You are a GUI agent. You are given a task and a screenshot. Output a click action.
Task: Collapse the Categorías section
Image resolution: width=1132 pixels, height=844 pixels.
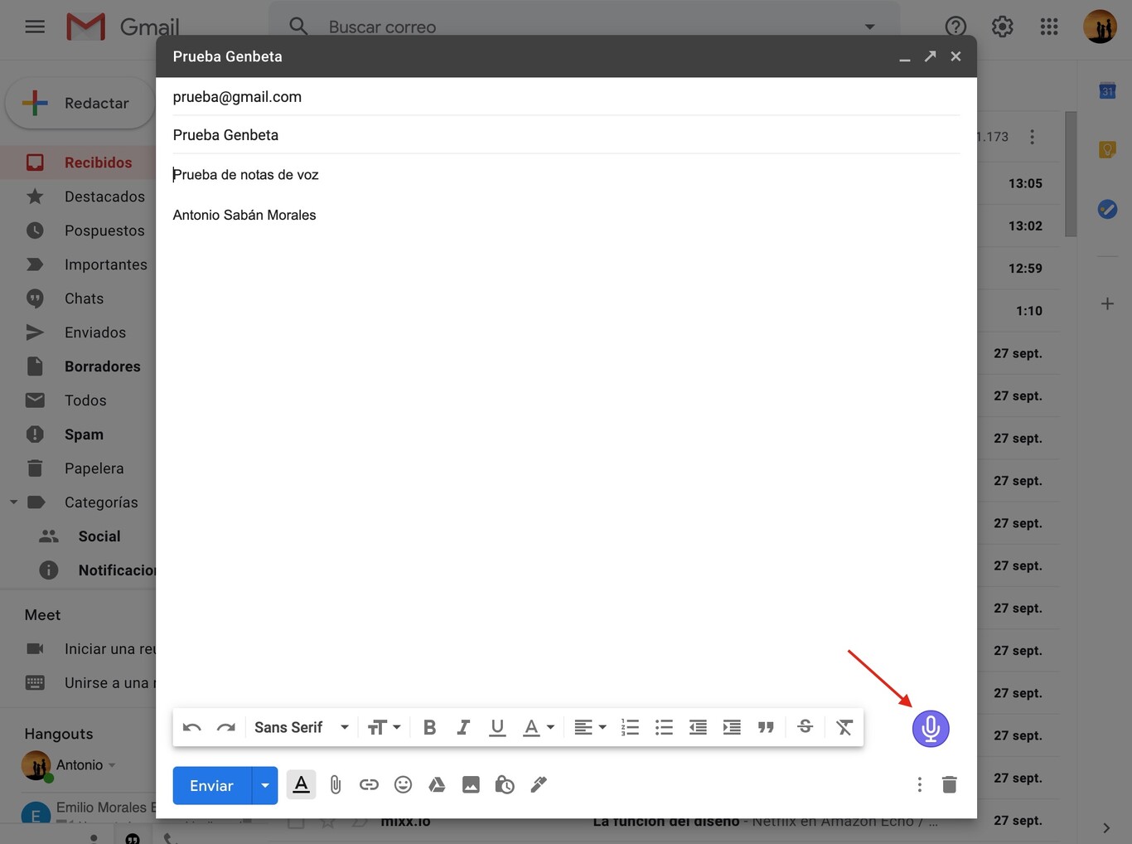click(x=13, y=502)
